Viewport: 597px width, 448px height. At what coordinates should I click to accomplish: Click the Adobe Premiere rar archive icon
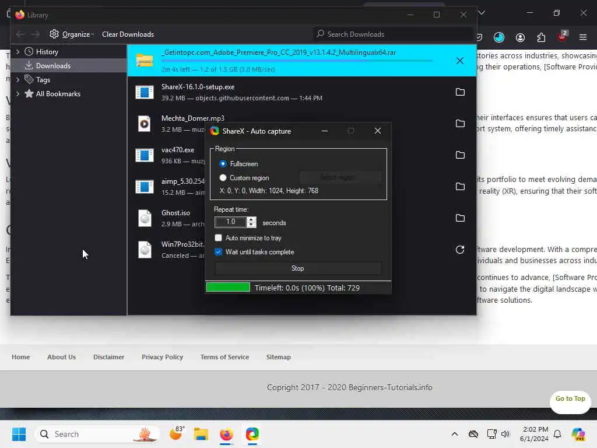click(x=145, y=61)
